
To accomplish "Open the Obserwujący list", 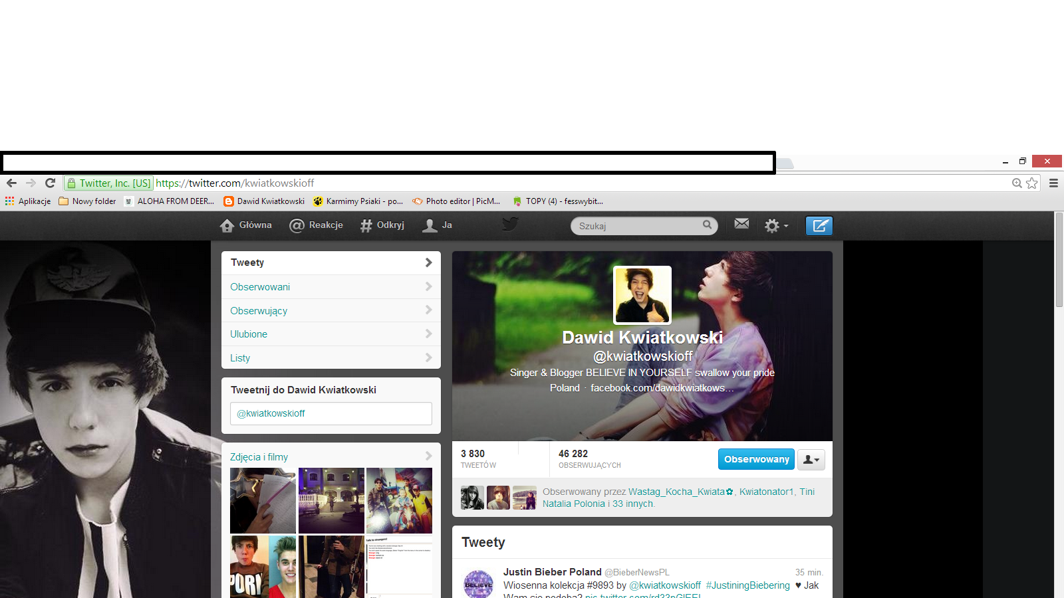I will pos(331,311).
